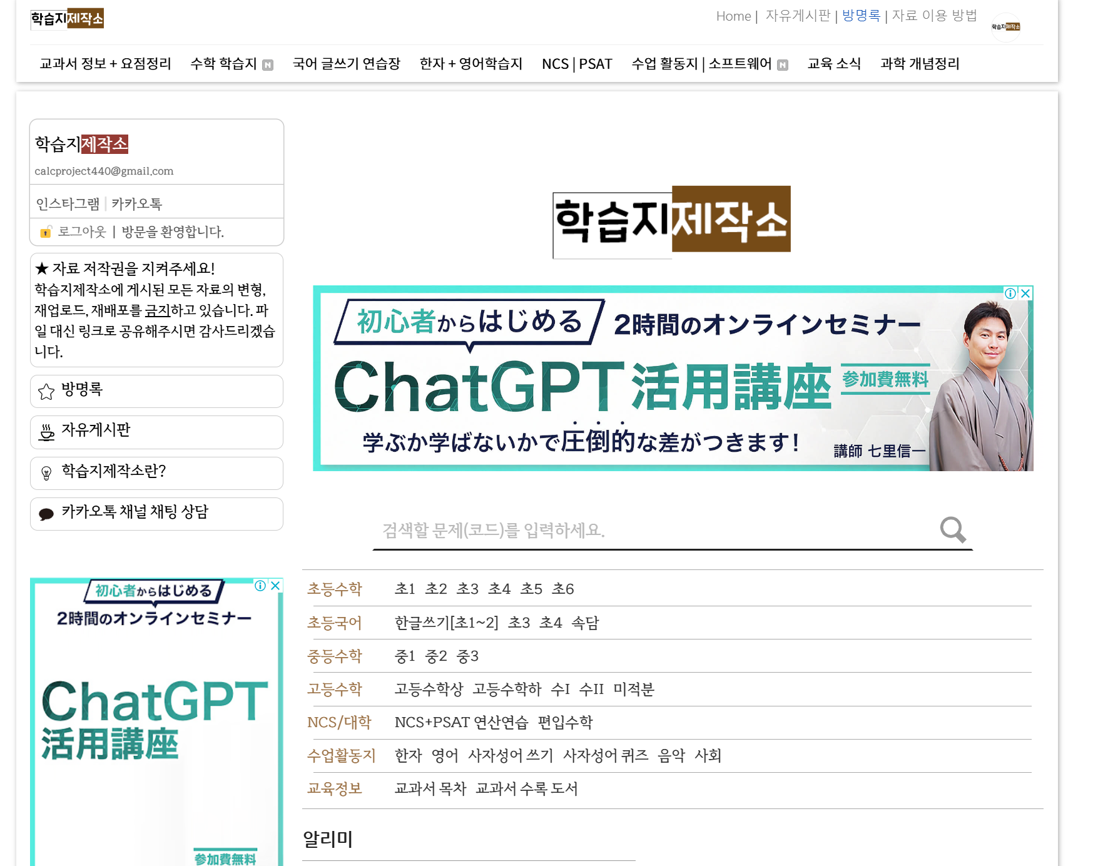Viewport: 1098px width, 866px height.
Task: Click the 인스타그램 link in the profile box
Action: click(68, 203)
